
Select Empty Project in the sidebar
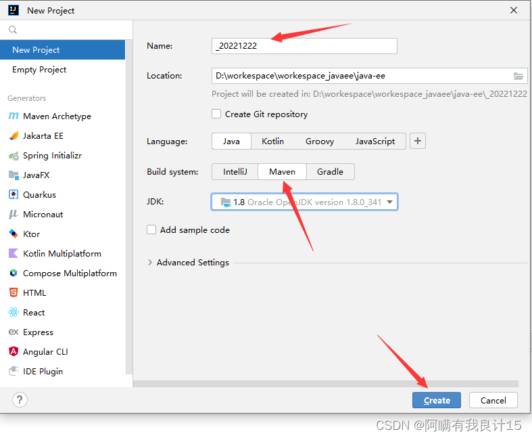point(62,70)
